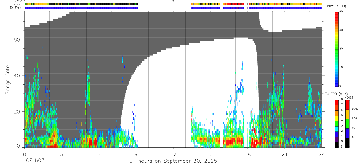Click the 'ICE b03' radar beam label
362x167 pixels.
34,161
